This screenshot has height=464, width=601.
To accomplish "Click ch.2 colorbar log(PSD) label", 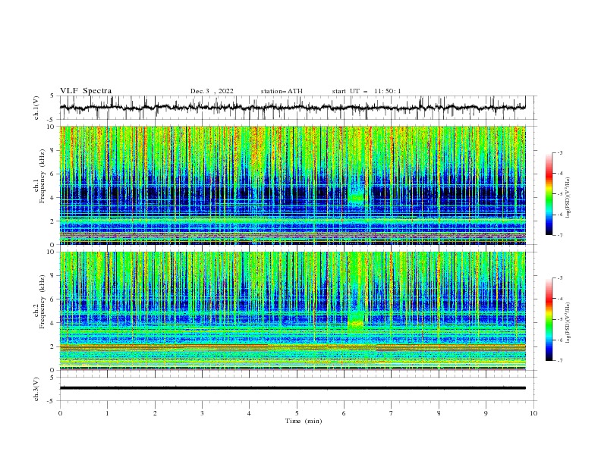I will [568, 323].
